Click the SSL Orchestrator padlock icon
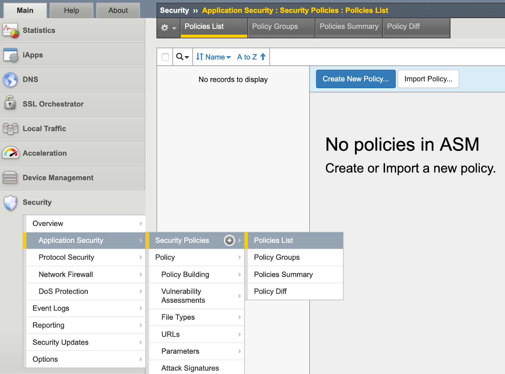 (x=10, y=104)
